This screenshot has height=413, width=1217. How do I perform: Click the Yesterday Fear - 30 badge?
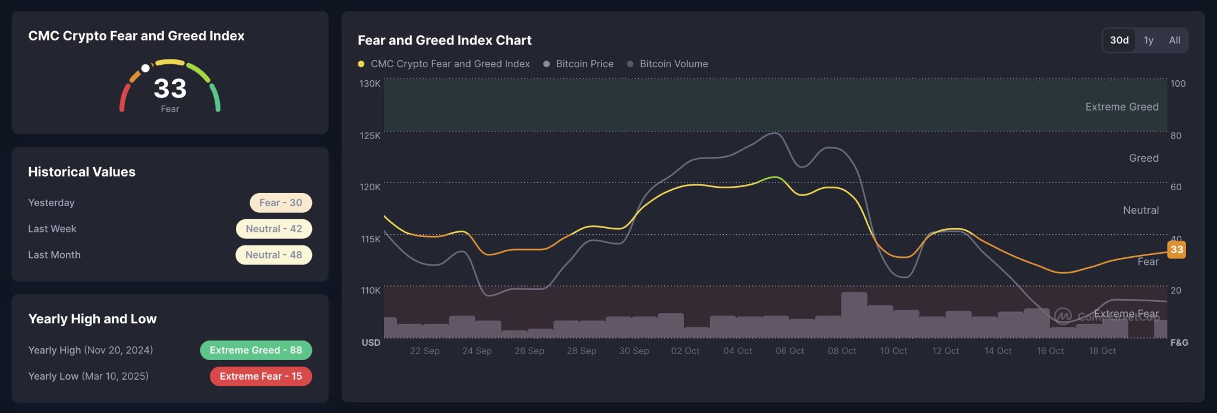280,203
